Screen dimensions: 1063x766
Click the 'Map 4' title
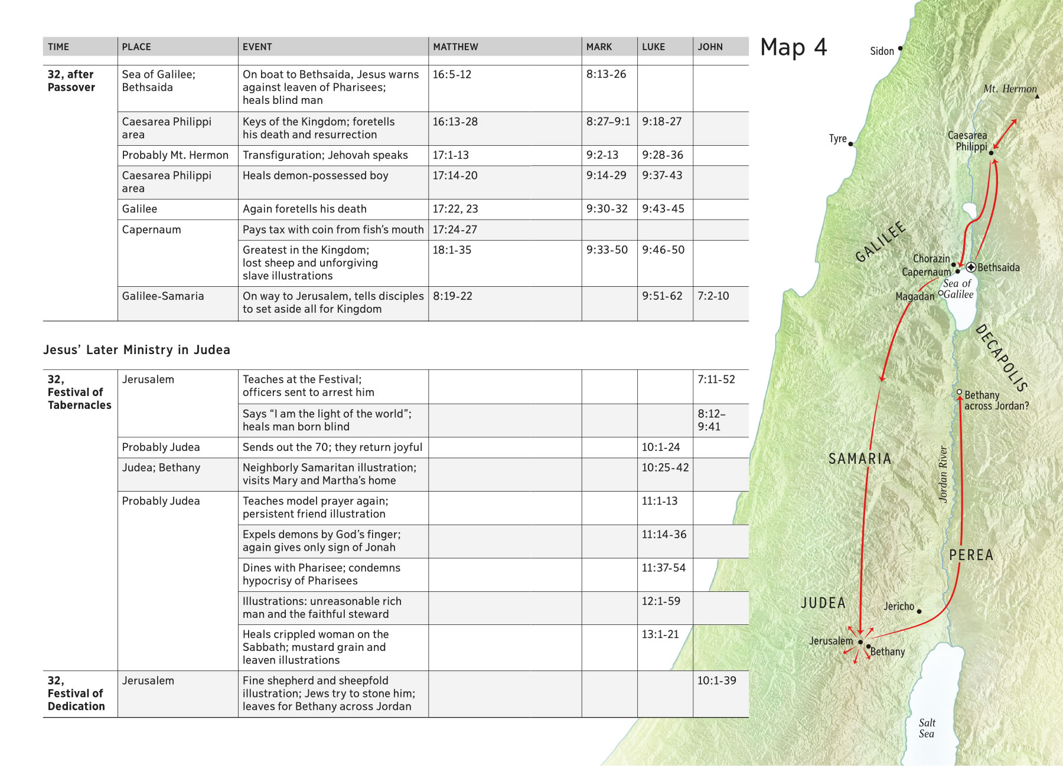tap(793, 47)
